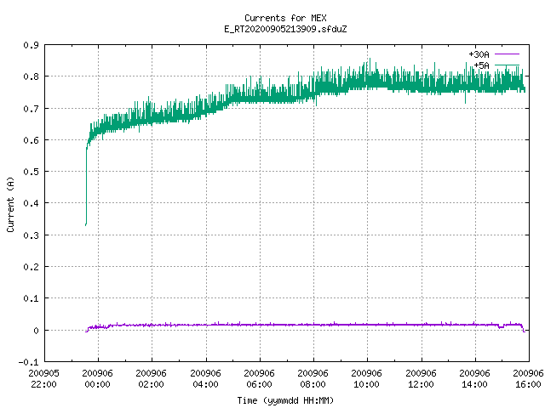Click x-axis tick 200906 12:00
The height and width of the screenshot is (408, 545).
coord(421,379)
